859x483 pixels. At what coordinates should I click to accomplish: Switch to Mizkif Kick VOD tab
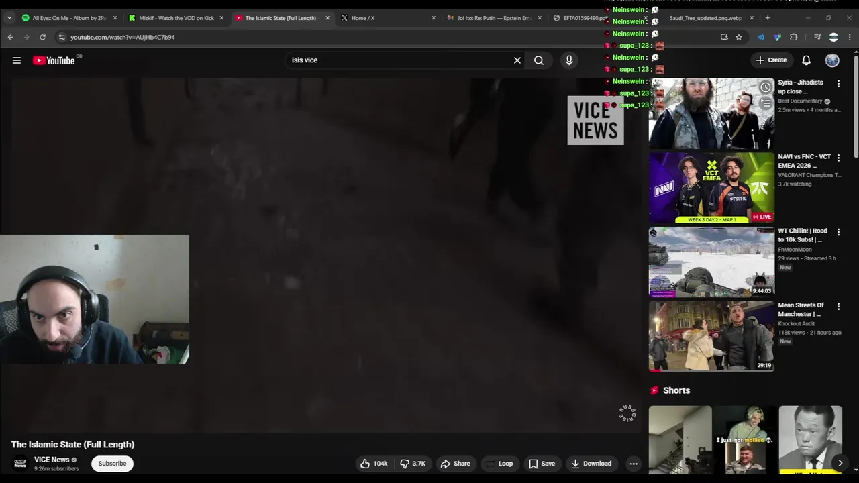[x=176, y=18]
